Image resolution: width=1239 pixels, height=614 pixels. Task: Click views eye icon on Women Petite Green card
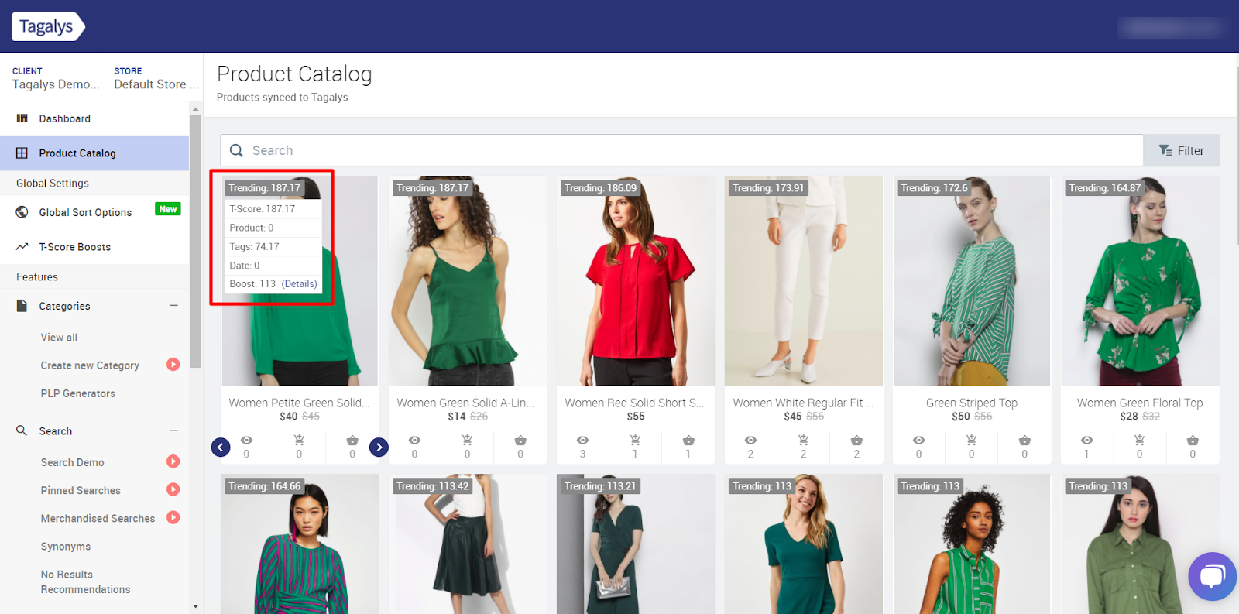pyautogui.click(x=246, y=440)
